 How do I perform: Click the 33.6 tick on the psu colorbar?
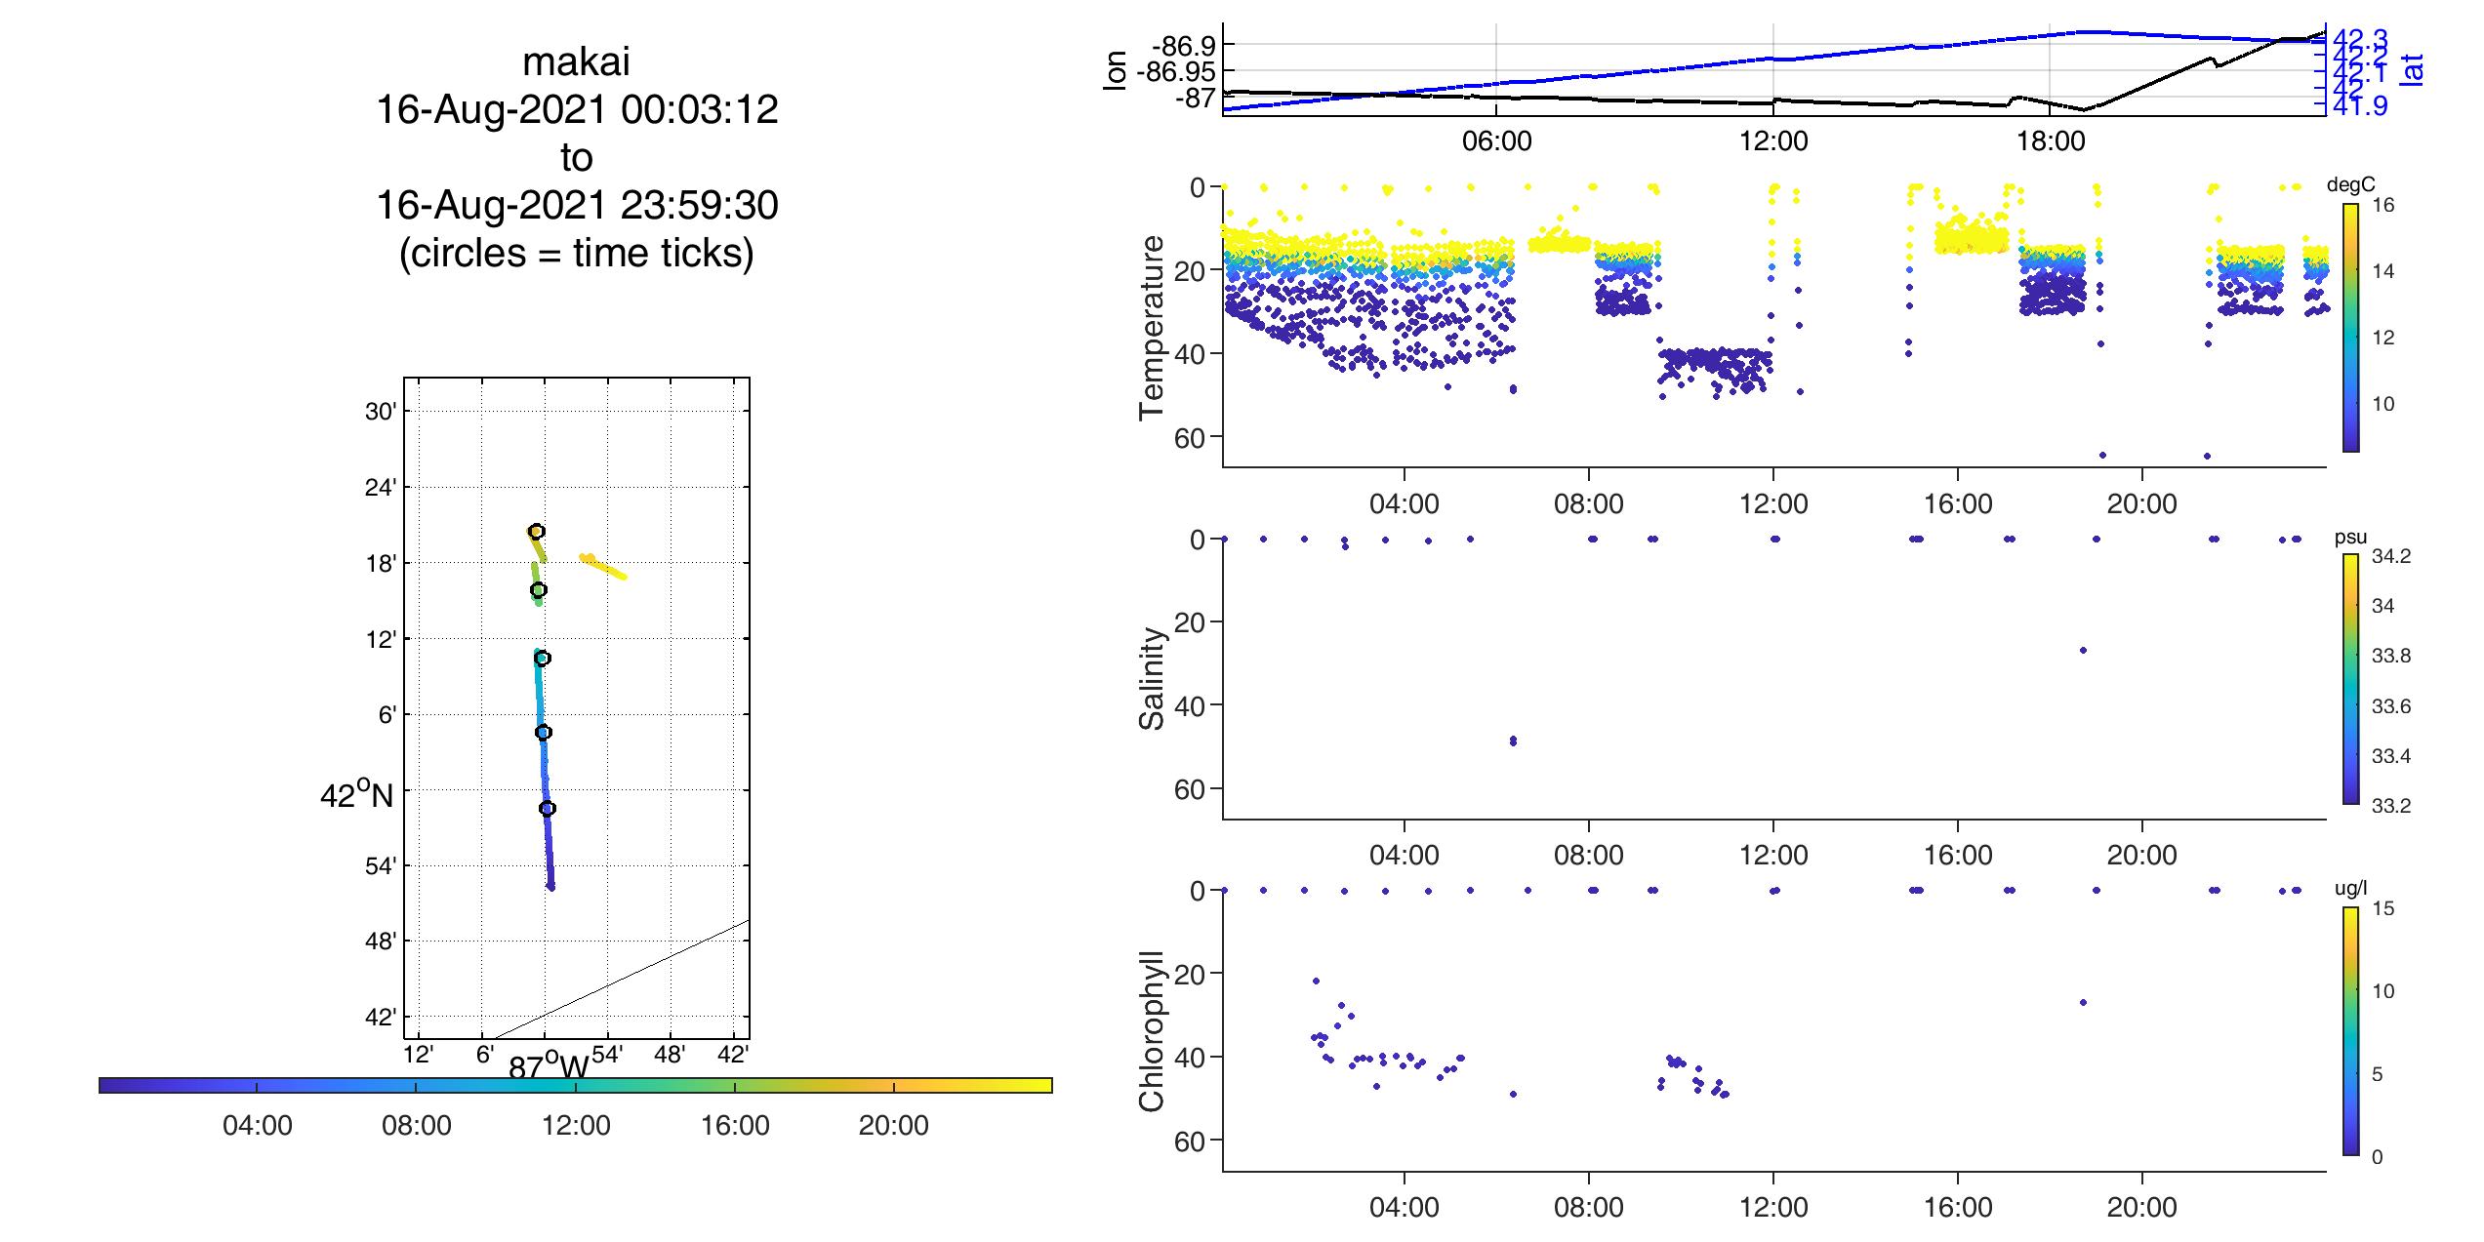click(2391, 706)
